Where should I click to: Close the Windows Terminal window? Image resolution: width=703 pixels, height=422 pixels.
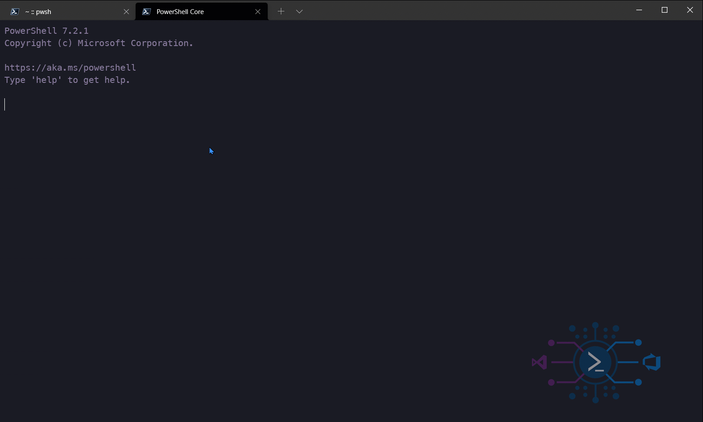(690, 10)
